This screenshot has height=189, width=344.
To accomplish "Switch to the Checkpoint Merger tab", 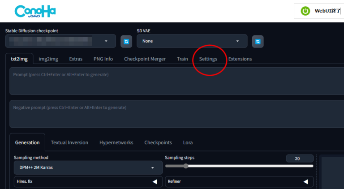I will (x=145, y=59).
